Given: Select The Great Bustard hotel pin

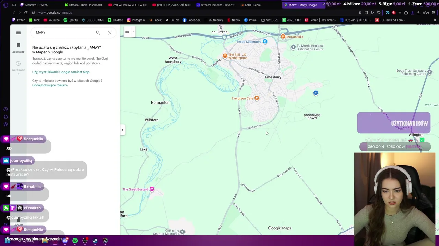Looking at the screenshot, I should coord(152,189).
